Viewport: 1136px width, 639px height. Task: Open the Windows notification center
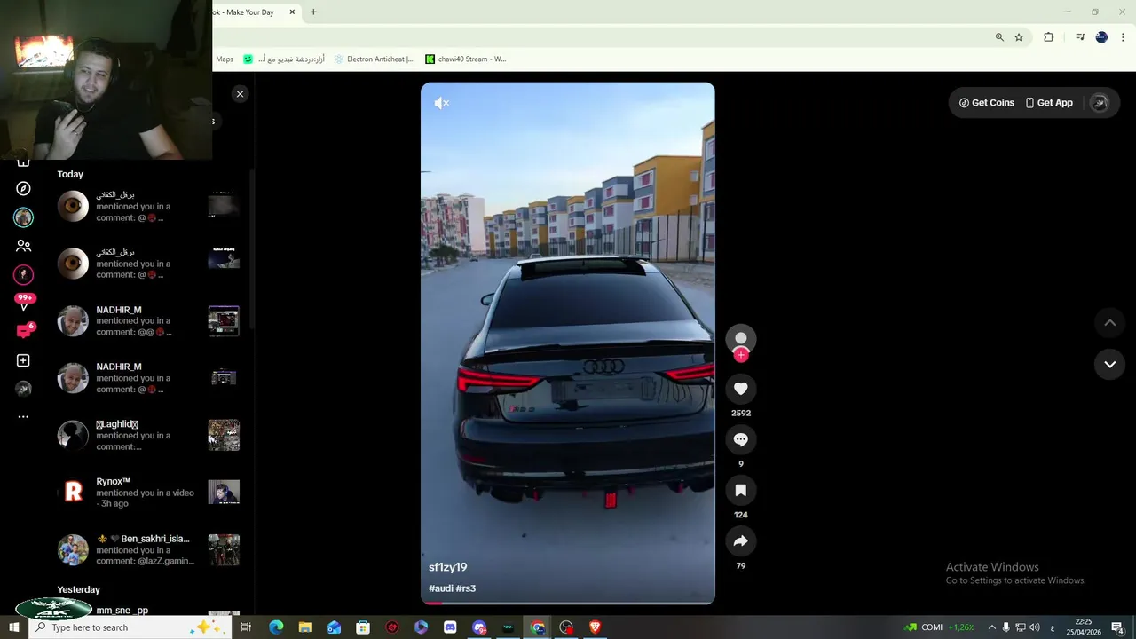click(x=1117, y=627)
